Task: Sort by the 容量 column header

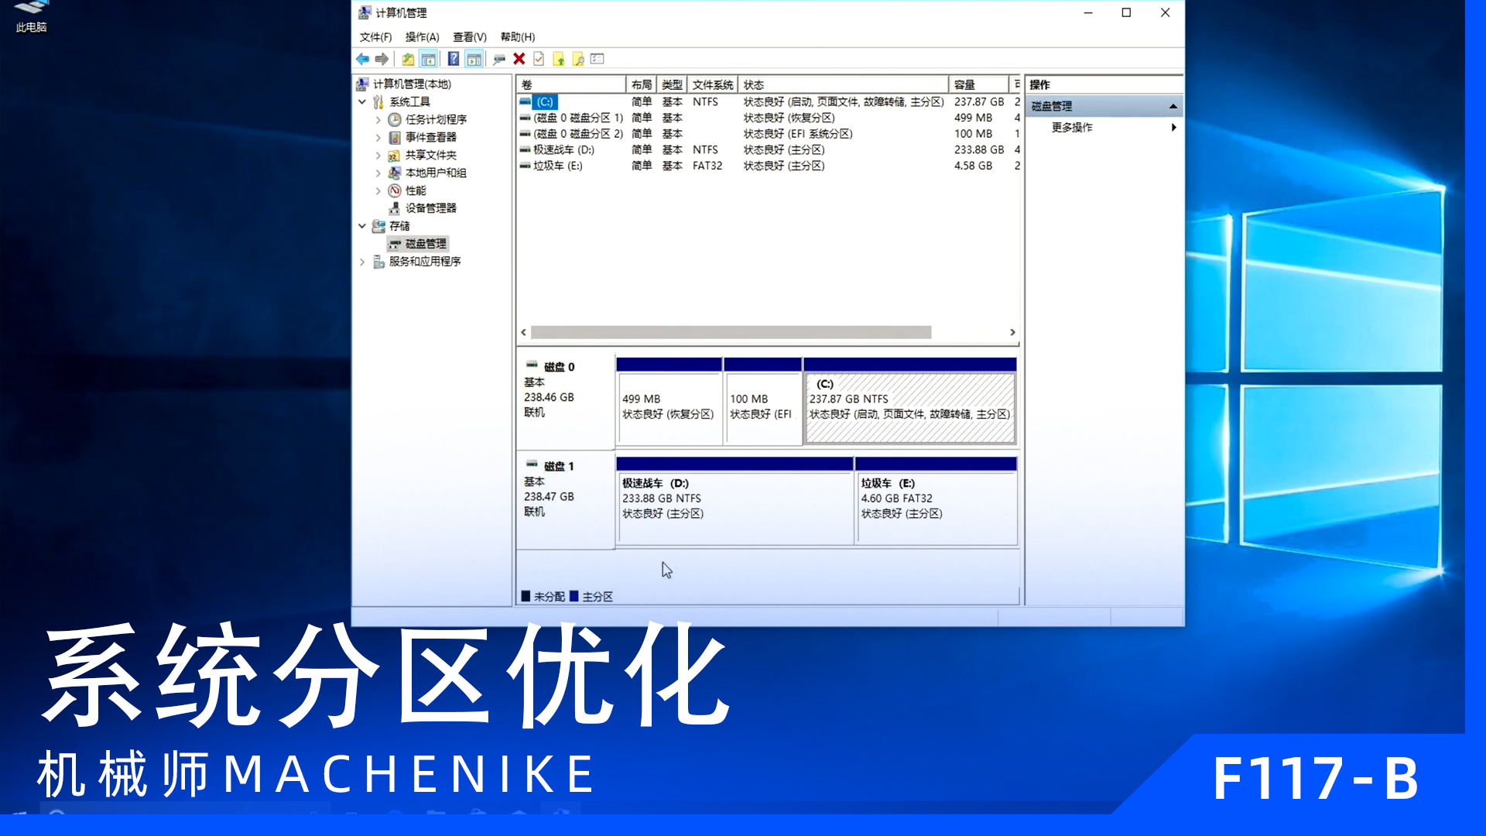Action: click(x=979, y=84)
